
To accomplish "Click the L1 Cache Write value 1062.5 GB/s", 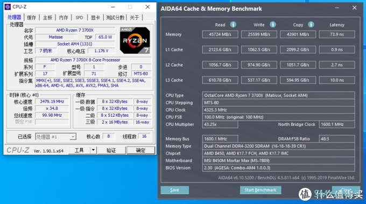I will [259, 50].
